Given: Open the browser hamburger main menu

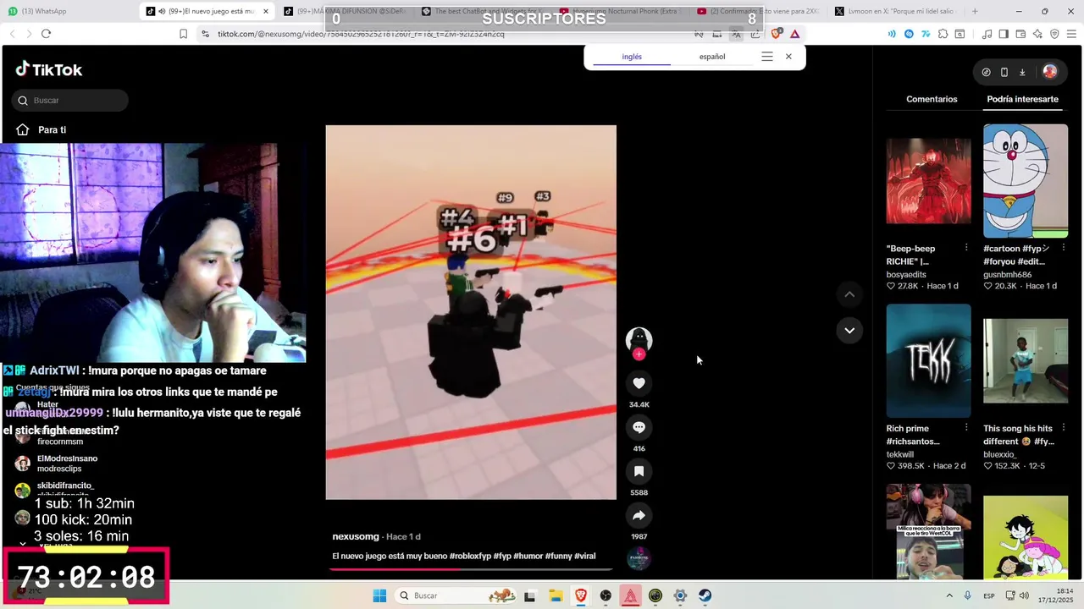Looking at the screenshot, I should pyautogui.click(x=1071, y=34).
